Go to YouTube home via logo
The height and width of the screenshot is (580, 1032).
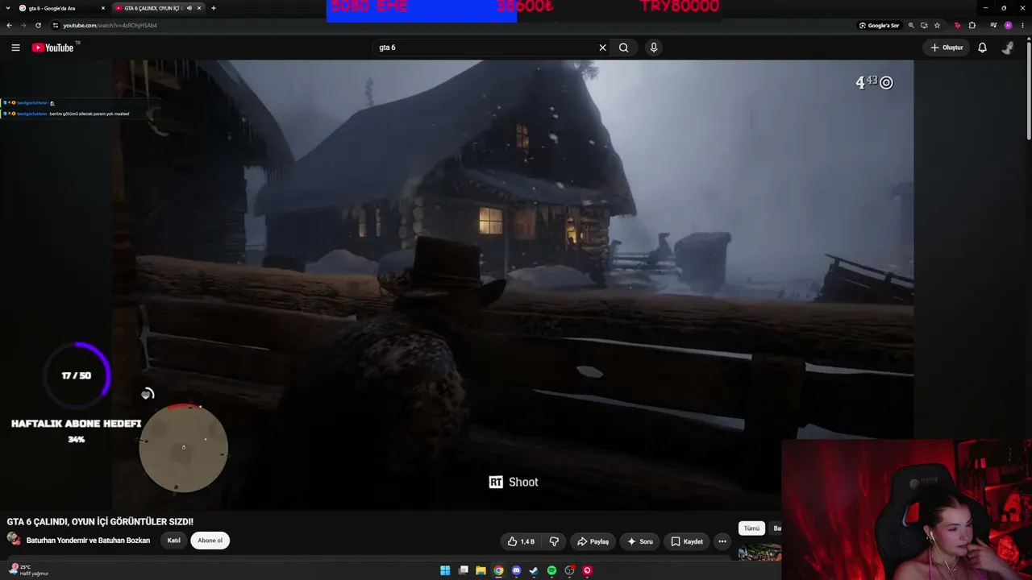(x=53, y=48)
